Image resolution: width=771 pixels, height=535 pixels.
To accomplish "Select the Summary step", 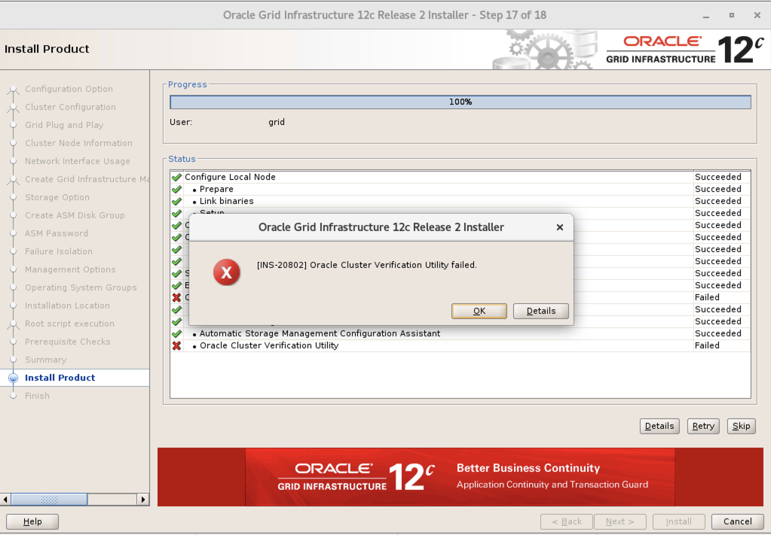I will pyautogui.click(x=45, y=360).
